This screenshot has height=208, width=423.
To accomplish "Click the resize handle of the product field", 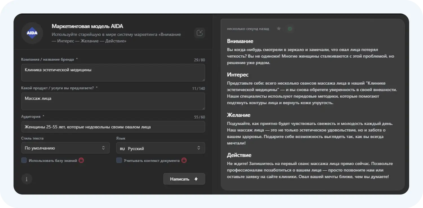I will tap(203, 108).
